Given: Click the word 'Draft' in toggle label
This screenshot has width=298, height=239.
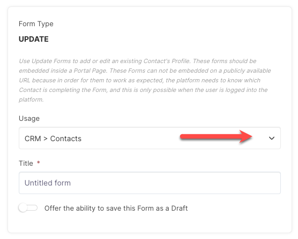Looking at the screenshot, I should click(x=180, y=208).
